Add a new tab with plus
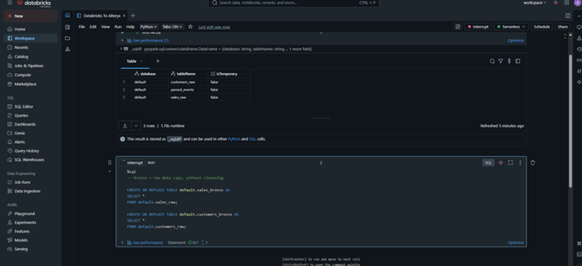The height and width of the screenshot is (266, 582). click(x=133, y=16)
